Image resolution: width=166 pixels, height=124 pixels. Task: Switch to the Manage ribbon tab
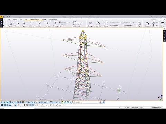point(44,19)
